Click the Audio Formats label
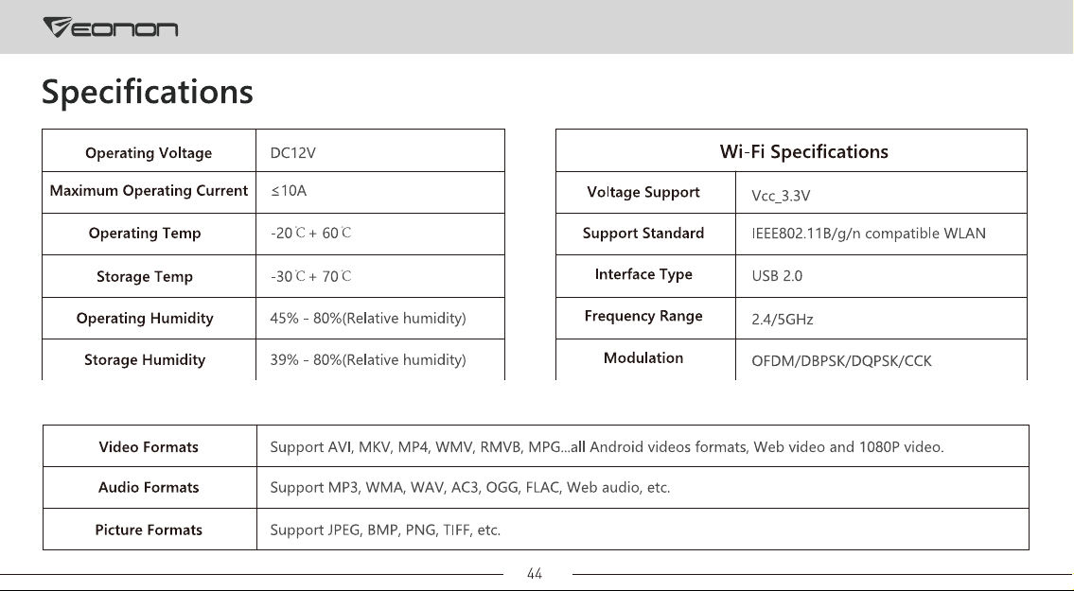Viewport: 1074px width, 591px height. point(149,488)
